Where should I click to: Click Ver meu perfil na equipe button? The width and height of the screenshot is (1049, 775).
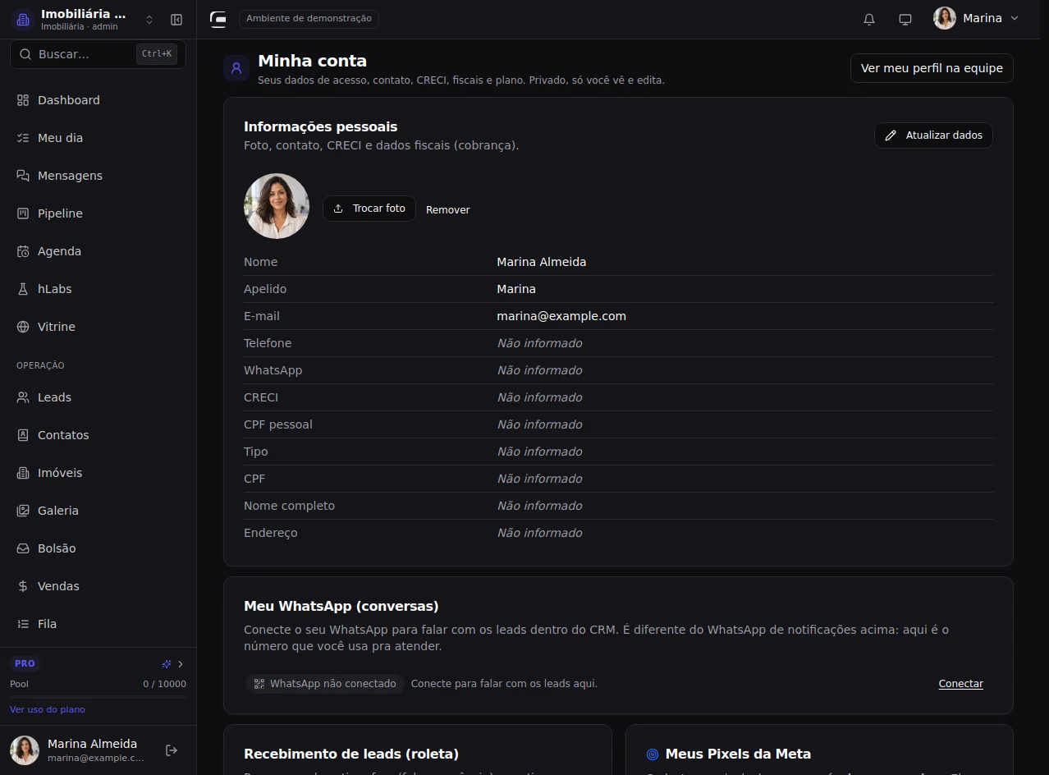[932, 68]
